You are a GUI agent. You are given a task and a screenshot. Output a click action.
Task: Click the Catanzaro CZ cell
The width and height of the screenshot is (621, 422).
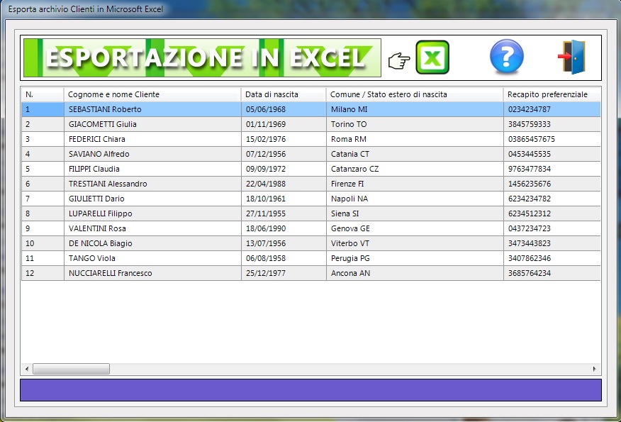point(415,169)
